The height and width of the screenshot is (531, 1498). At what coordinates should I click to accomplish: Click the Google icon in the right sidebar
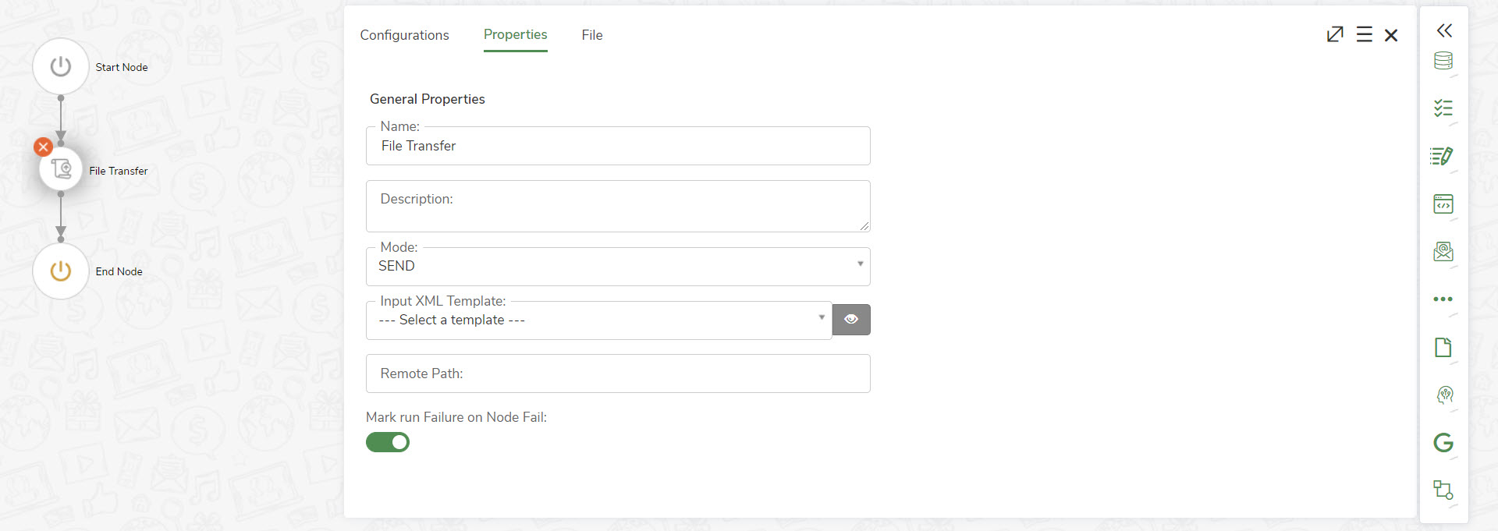1444,443
